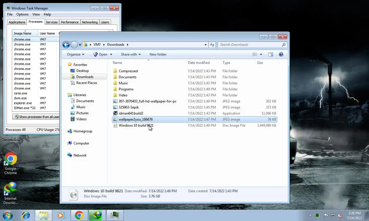This screenshot has width=369, height=221.
Task: Click Show processes from all users button
Action: pos(36,117)
